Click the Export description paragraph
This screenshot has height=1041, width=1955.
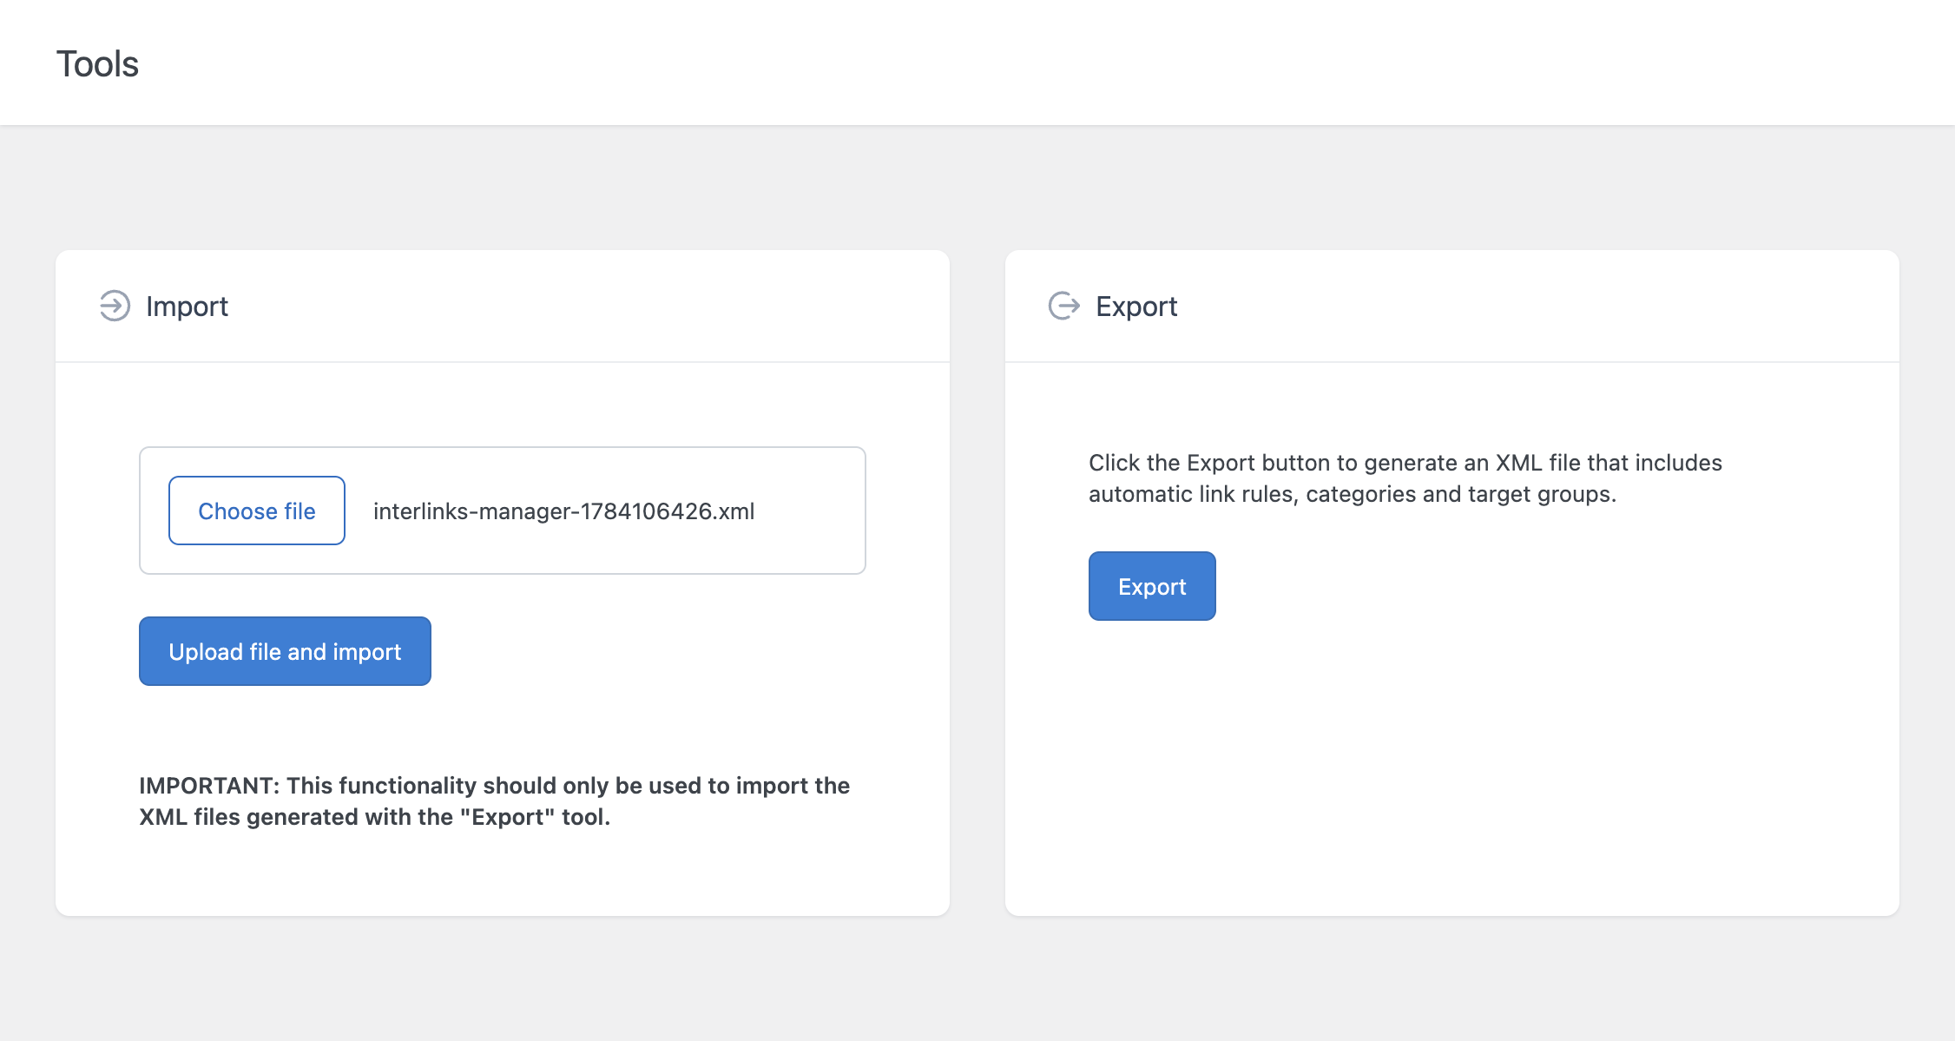pos(1405,478)
